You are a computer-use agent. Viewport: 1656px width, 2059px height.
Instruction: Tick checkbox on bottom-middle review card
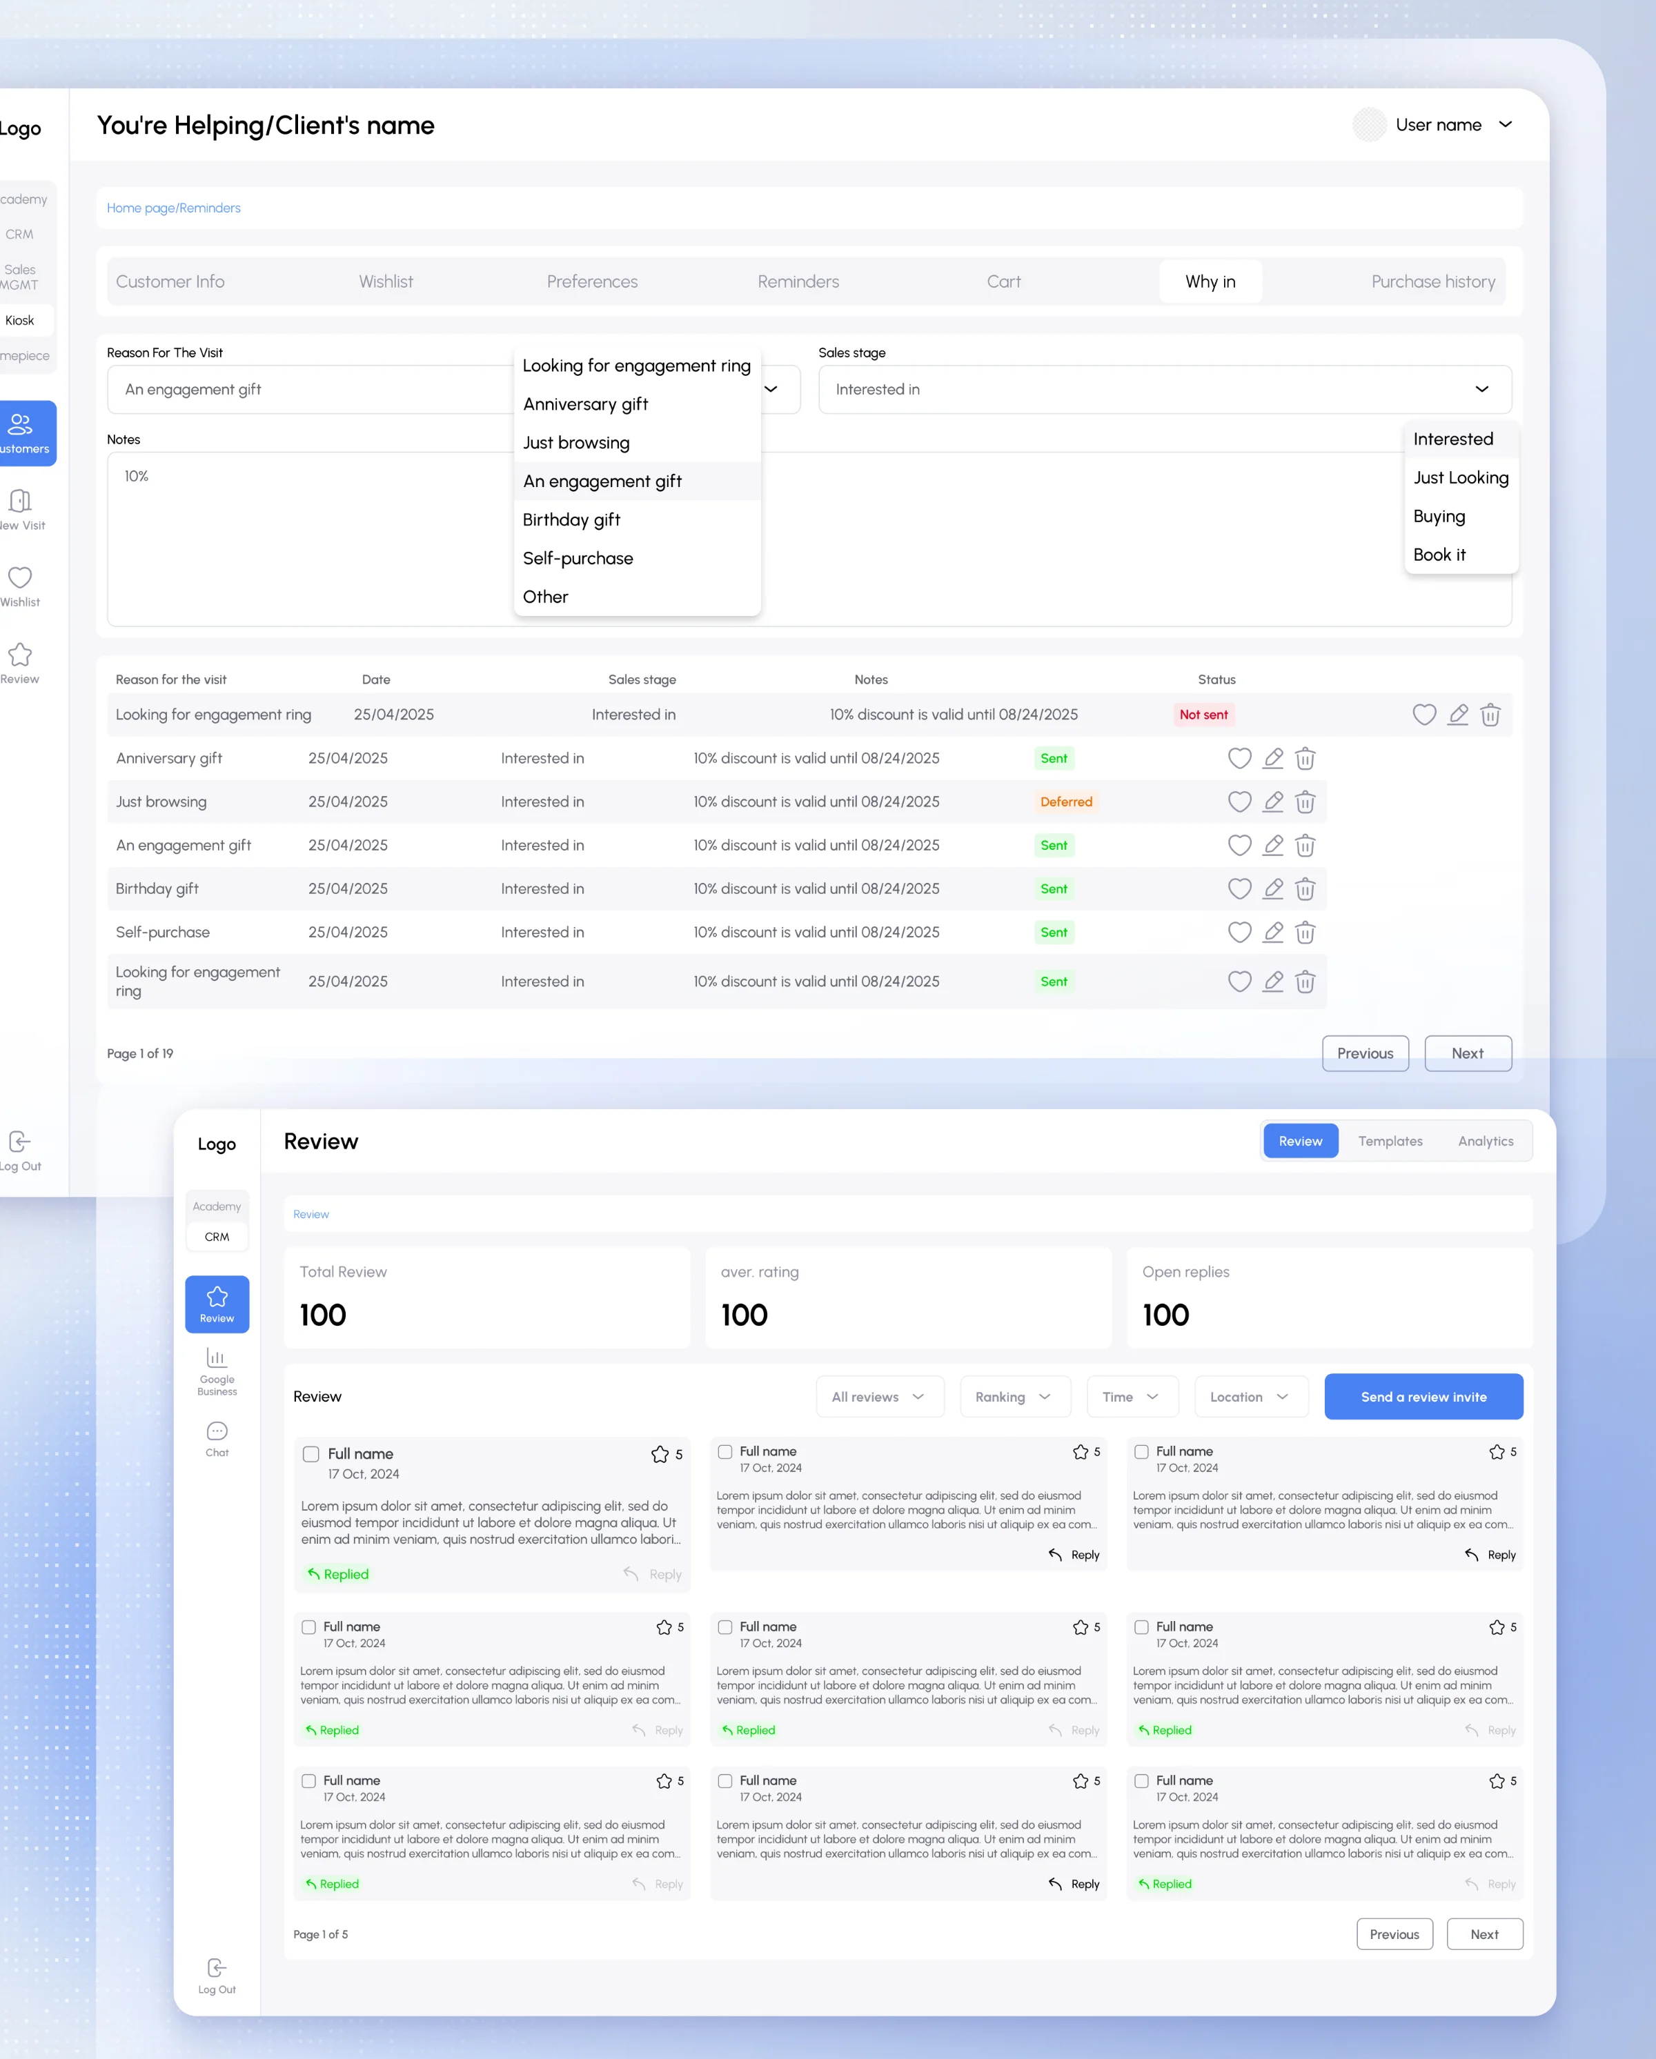pyautogui.click(x=725, y=1781)
